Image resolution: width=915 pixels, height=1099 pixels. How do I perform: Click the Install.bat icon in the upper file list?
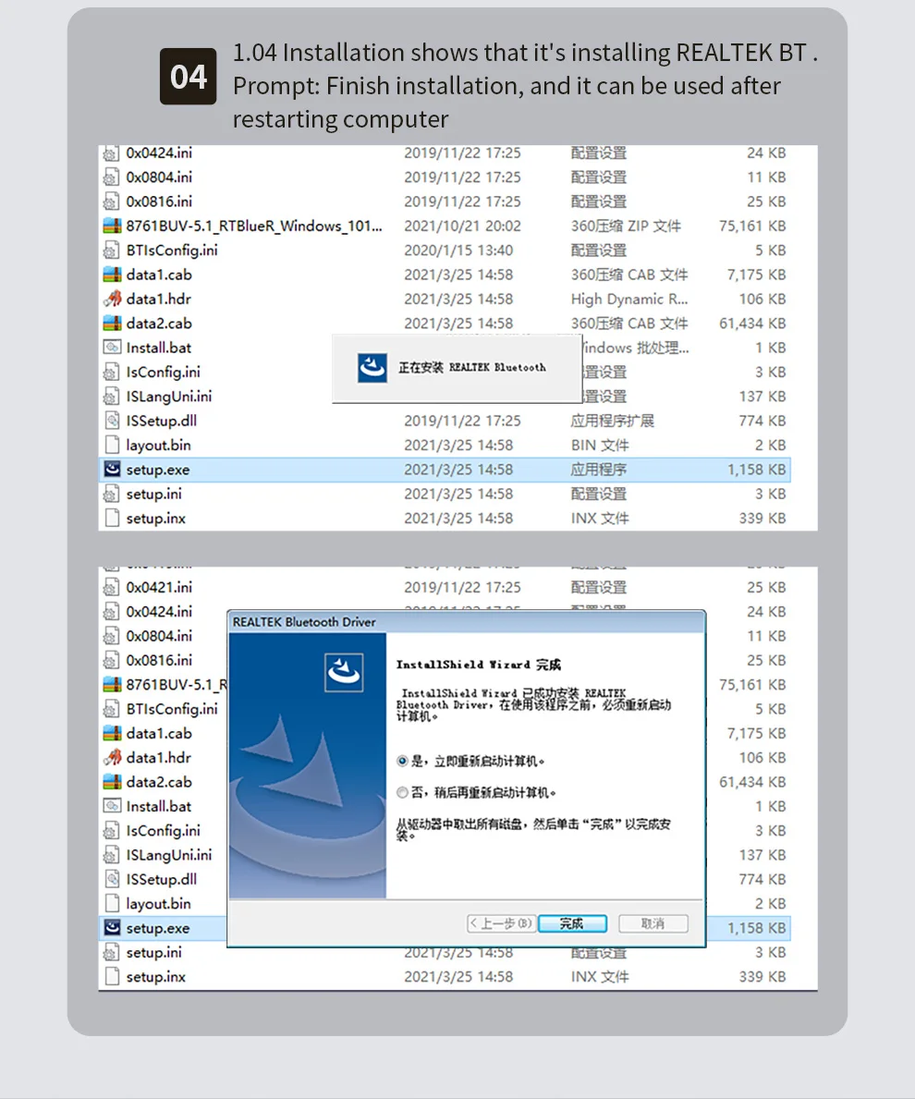coord(112,348)
